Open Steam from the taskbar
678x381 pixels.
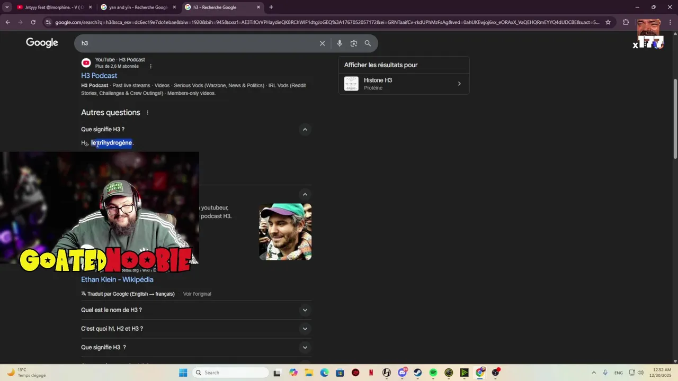418,373
